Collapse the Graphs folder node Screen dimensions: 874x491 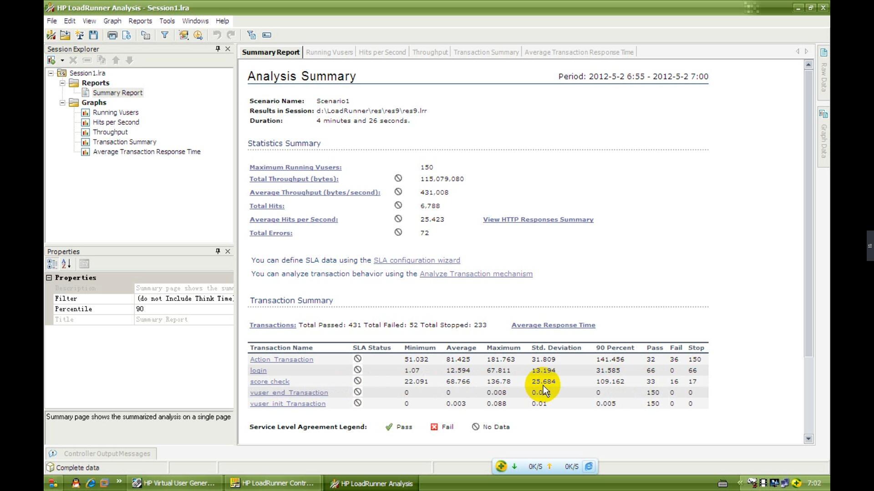62,103
